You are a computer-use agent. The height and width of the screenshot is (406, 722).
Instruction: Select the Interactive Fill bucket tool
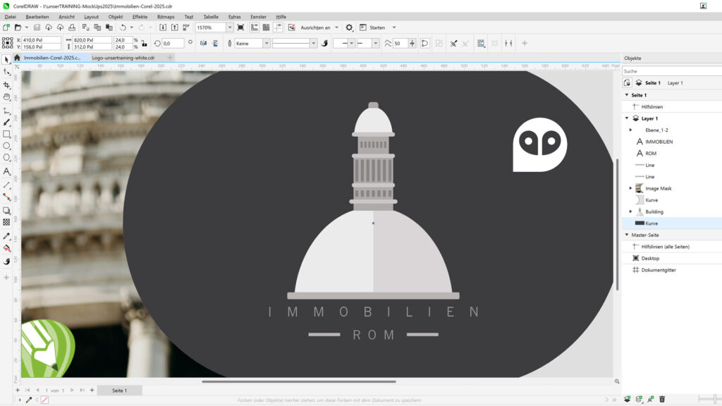click(x=6, y=249)
